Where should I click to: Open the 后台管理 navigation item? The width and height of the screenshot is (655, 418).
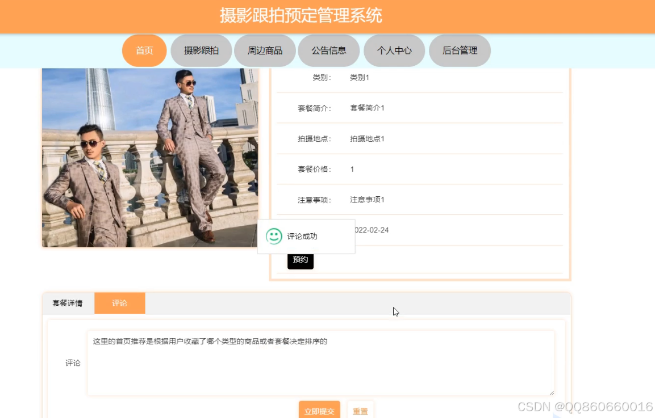(460, 50)
